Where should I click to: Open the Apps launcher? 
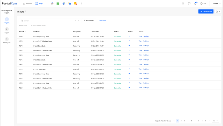(x=39, y=4)
